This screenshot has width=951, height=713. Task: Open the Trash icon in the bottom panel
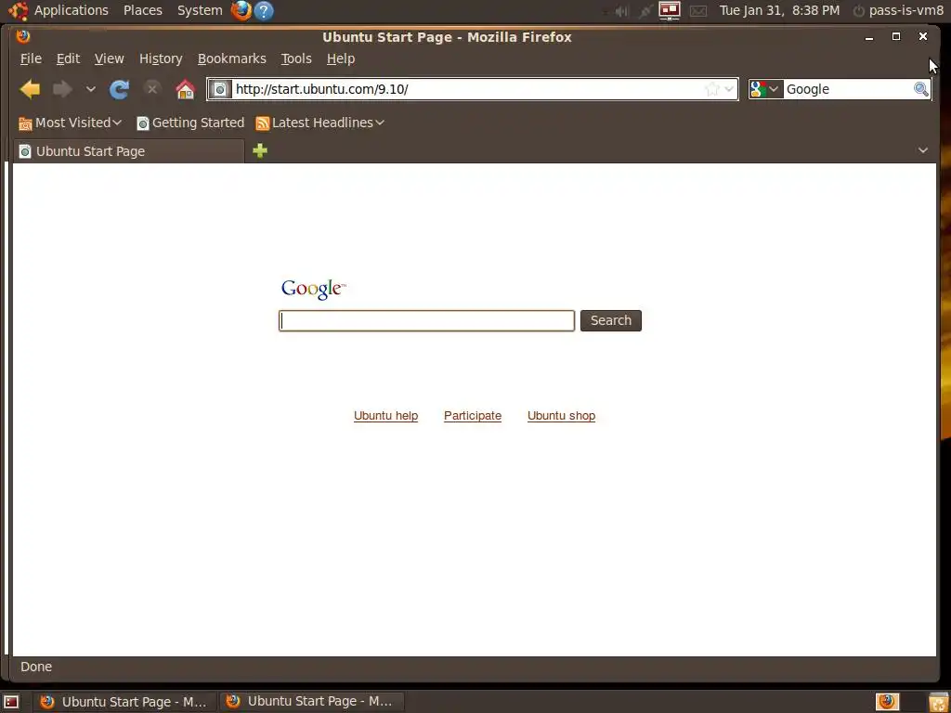938,702
